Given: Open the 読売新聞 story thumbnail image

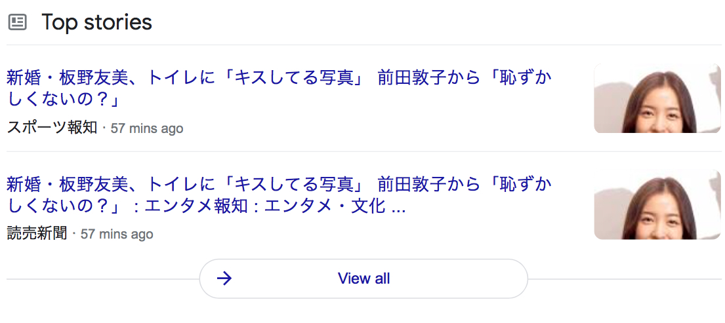Looking at the screenshot, I should click(x=657, y=204).
